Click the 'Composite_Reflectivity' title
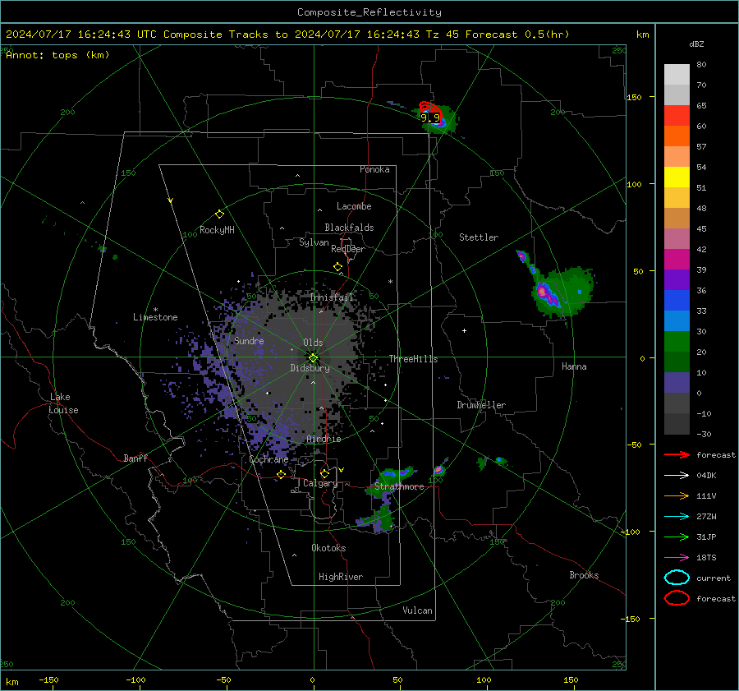The height and width of the screenshot is (691, 739). [x=369, y=12]
